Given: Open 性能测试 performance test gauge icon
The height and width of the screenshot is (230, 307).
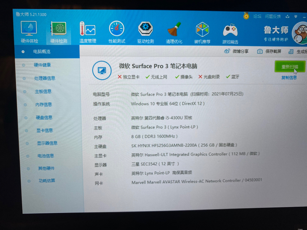Looking at the screenshot, I should coord(117,29).
